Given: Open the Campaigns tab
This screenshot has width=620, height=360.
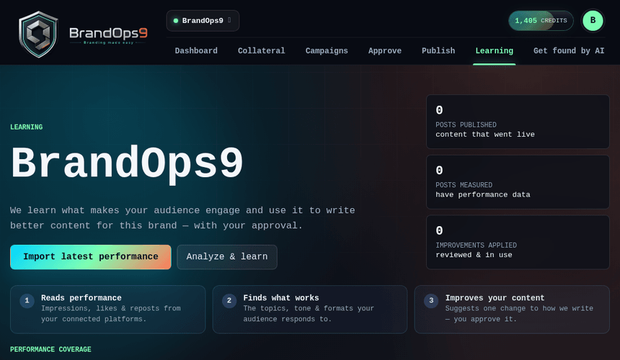Looking at the screenshot, I should (x=327, y=51).
